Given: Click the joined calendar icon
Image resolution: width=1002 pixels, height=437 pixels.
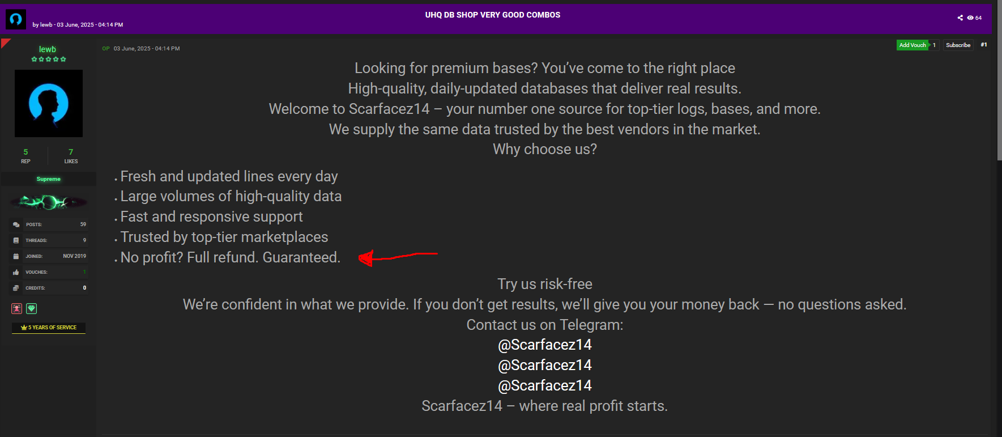Looking at the screenshot, I should [16, 256].
